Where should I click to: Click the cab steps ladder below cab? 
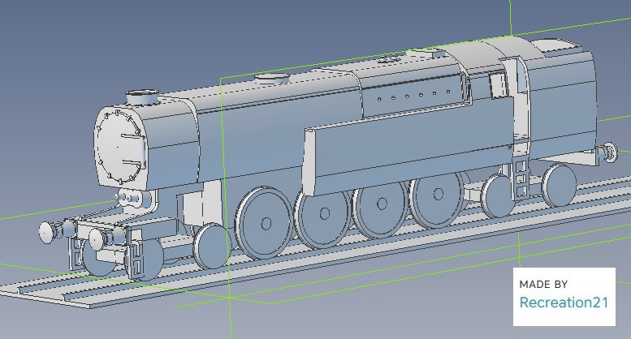coord(521,174)
